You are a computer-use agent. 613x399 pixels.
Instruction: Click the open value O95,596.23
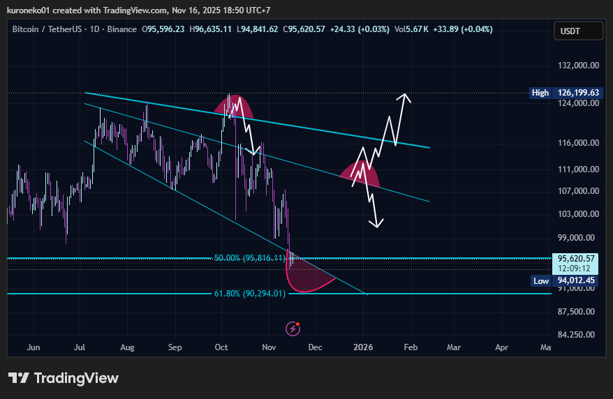click(163, 29)
